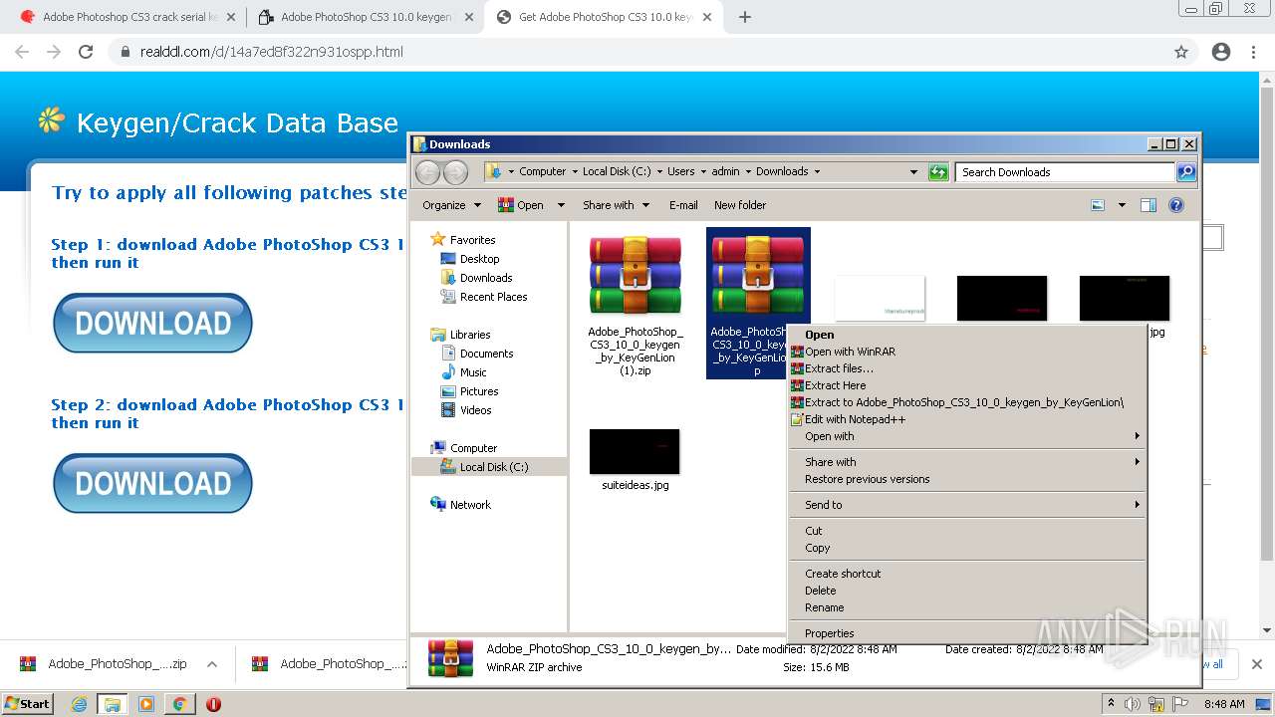Choose Copy in the context menu
The height and width of the screenshot is (717, 1275).
pos(817,548)
